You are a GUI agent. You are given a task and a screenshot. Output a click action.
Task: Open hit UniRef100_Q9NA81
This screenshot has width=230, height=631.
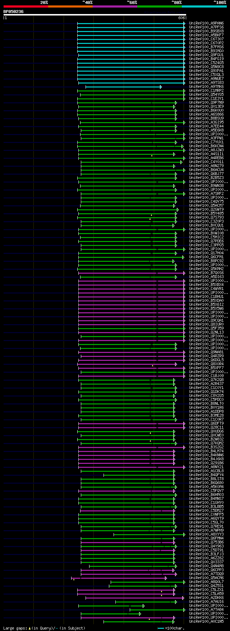coord(206,352)
